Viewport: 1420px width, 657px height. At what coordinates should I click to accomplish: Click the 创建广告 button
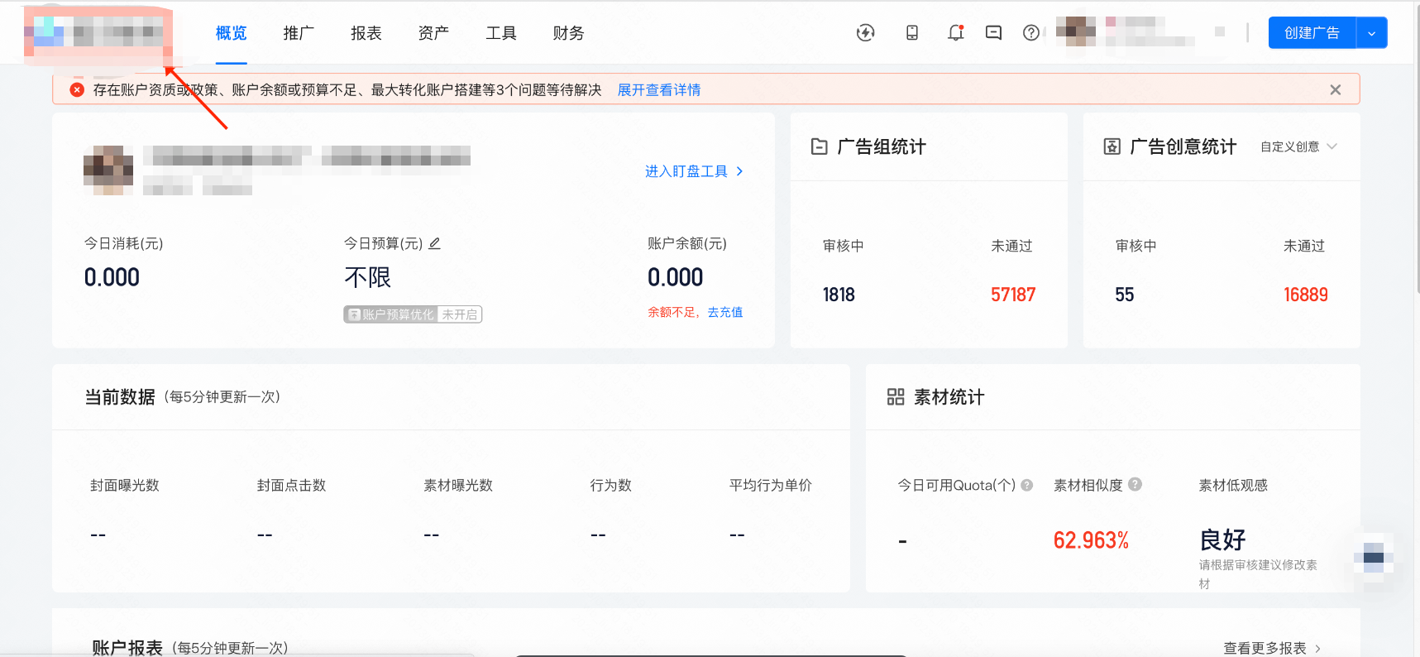click(x=1312, y=33)
